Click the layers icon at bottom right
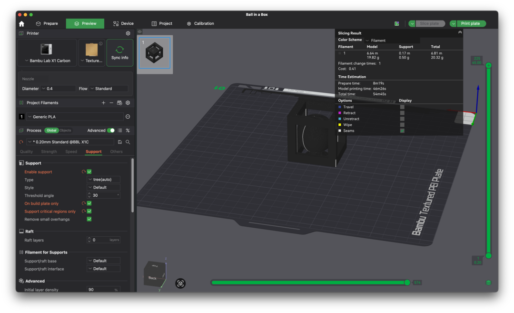This screenshot has height=313, width=514. click(488, 283)
